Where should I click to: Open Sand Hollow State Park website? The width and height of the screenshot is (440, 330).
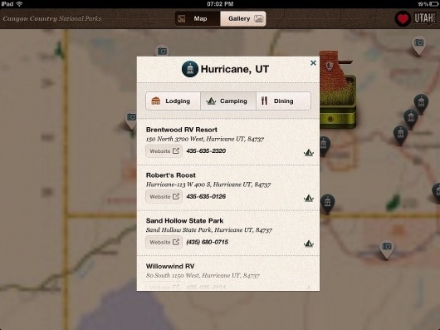(x=164, y=242)
